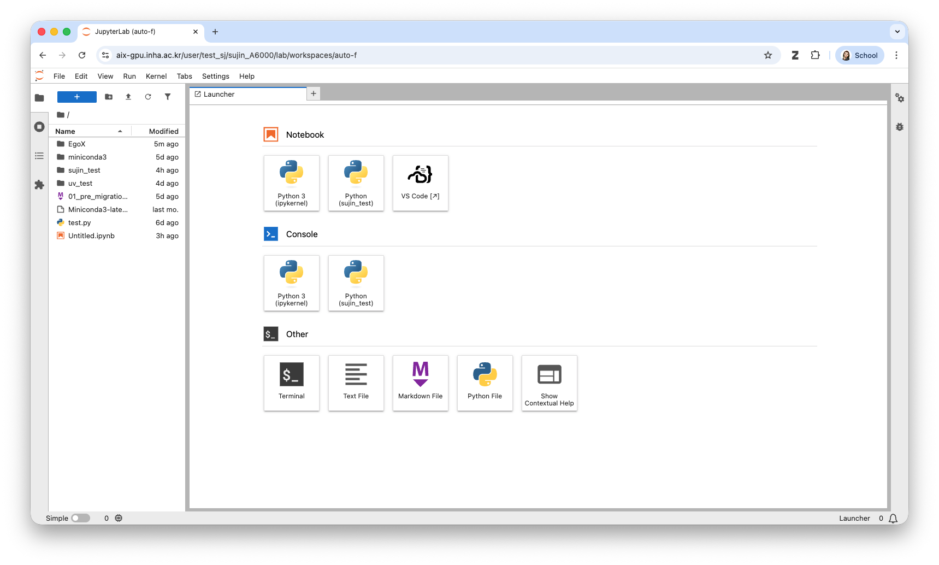Open the View menu

pyautogui.click(x=105, y=76)
